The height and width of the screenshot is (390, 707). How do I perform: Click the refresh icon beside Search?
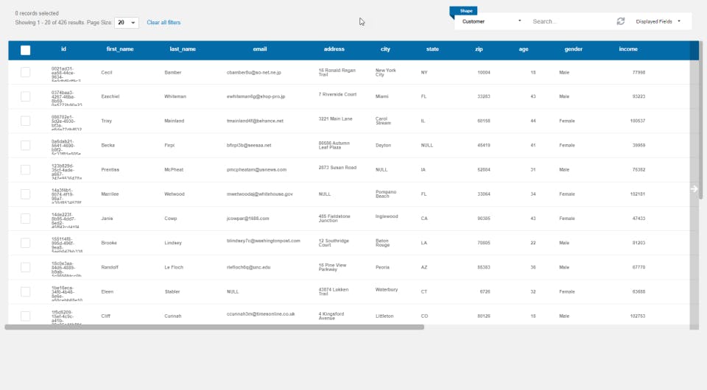tap(620, 21)
